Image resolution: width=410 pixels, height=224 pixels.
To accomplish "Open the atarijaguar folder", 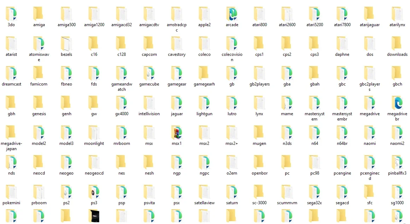I will pyautogui.click(x=370, y=14).
